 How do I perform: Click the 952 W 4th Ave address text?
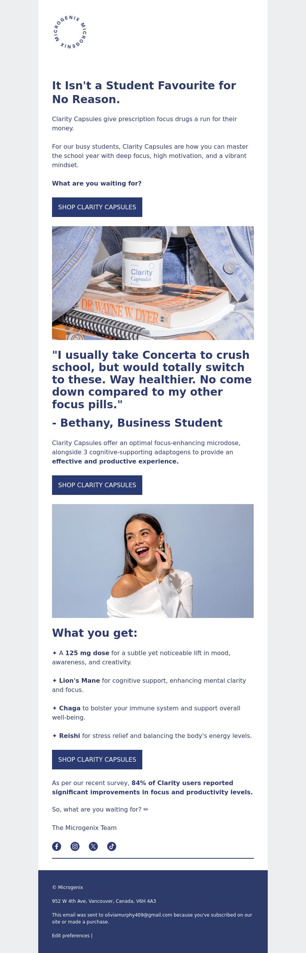coord(104,901)
